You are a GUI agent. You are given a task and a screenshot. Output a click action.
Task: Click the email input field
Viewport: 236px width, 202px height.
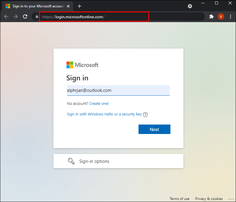118,90
